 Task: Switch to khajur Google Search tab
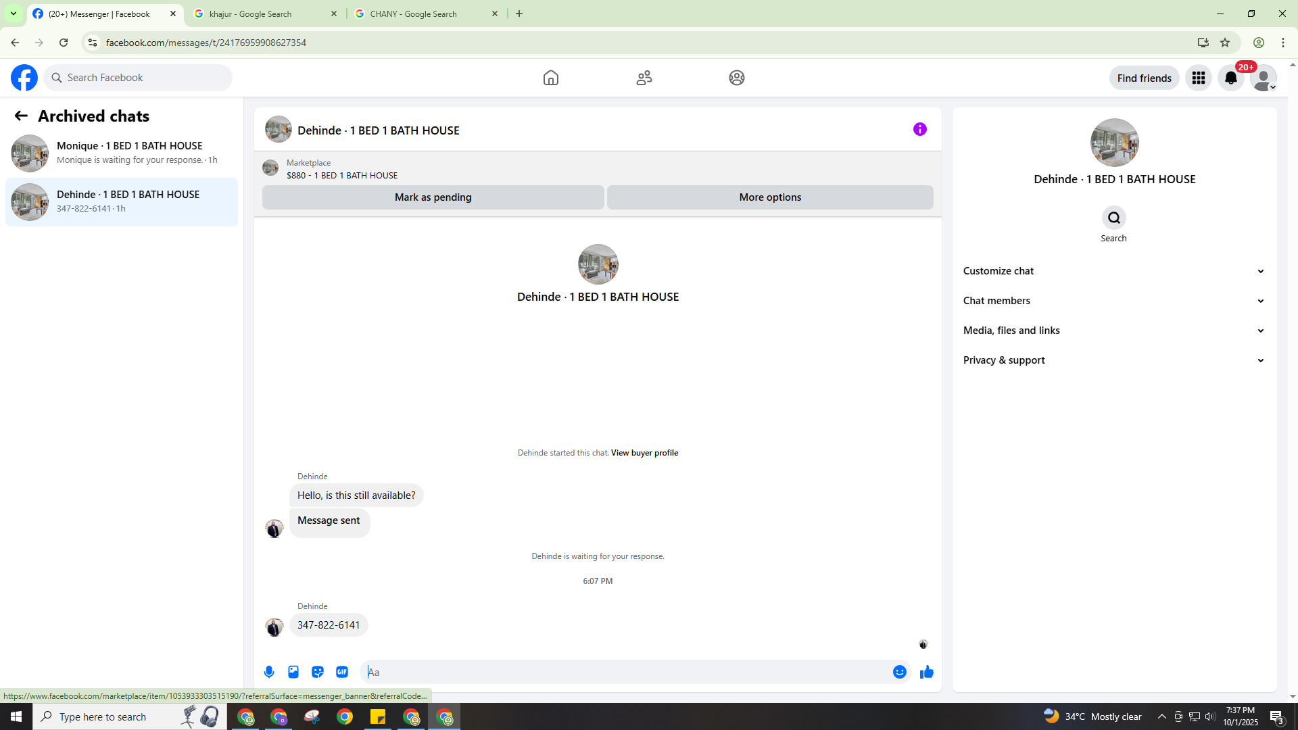[265, 14]
